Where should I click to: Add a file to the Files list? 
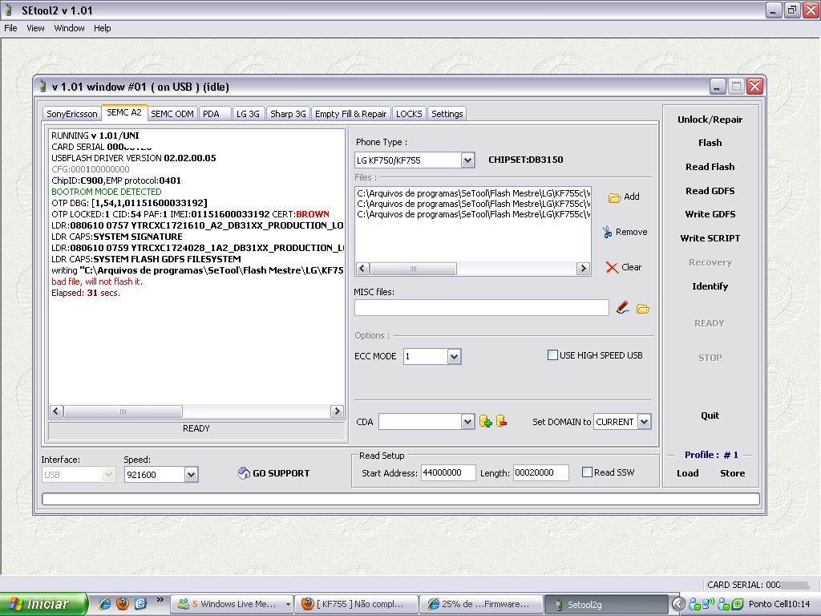click(624, 197)
